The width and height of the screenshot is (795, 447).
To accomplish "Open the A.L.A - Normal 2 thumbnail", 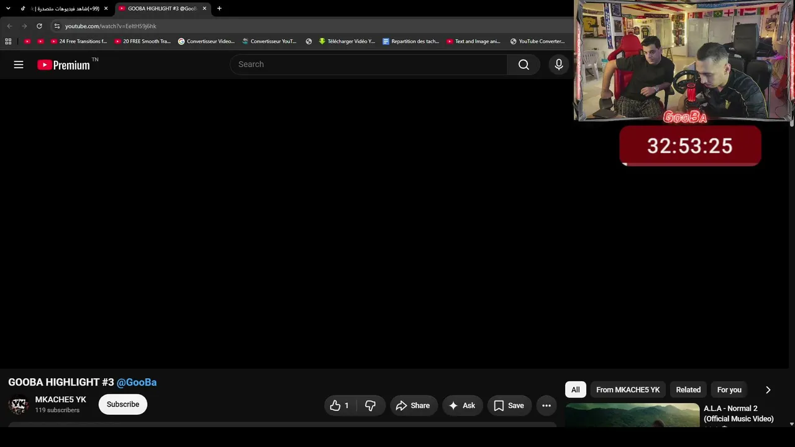I will pyautogui.click(x=632, y=415).
